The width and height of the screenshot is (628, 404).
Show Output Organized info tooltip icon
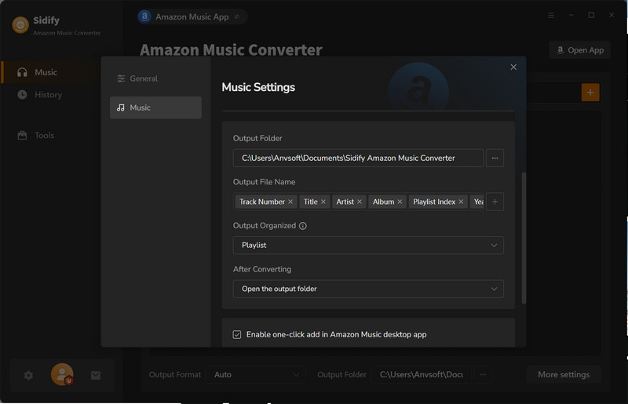303,226
